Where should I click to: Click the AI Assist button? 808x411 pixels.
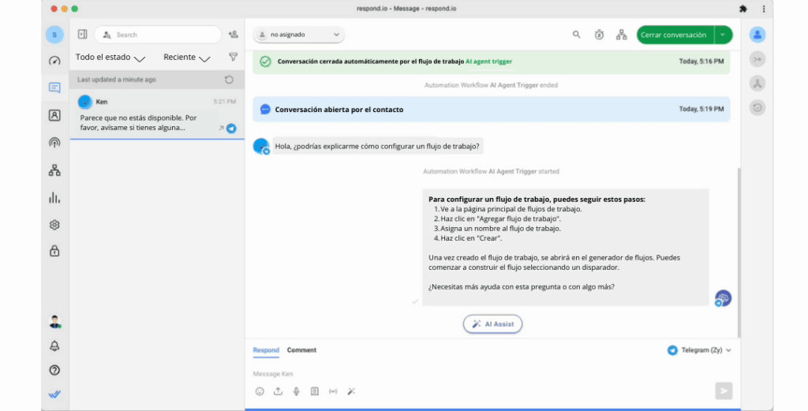click(492, 324)
